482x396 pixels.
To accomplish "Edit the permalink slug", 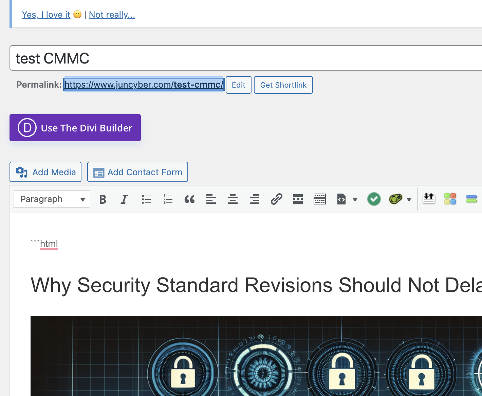I will click(239, 85).
